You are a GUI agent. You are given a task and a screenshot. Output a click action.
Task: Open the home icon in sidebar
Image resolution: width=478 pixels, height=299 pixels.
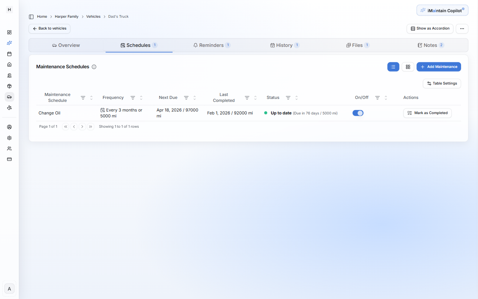tap(9, 65)
